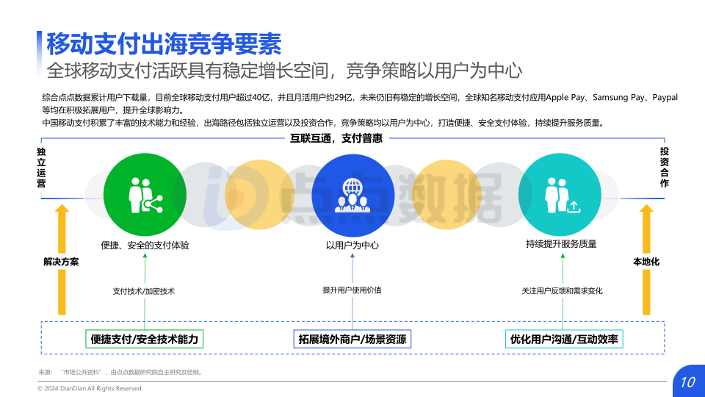
Task: Click the paragraph line 等均在积极拓展用户
Action: [x=113, y=110]
